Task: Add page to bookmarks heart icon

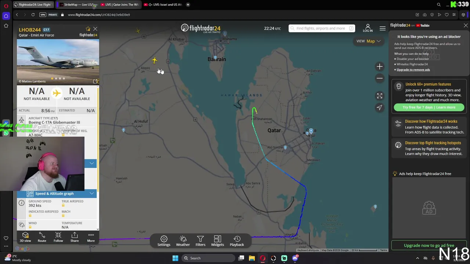Action: [x=447, y=15]
